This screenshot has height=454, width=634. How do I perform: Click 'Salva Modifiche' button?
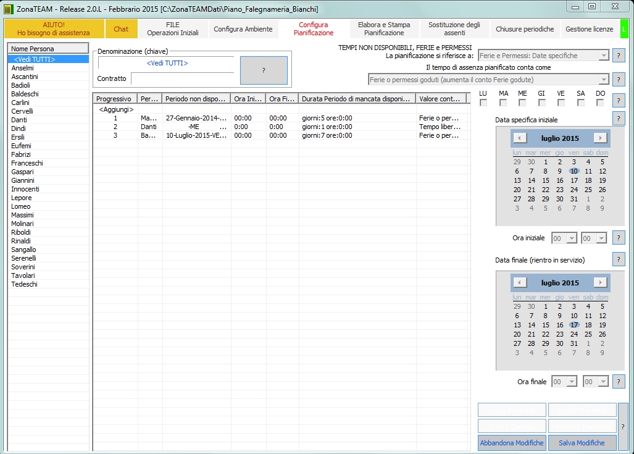coord(582,443)
